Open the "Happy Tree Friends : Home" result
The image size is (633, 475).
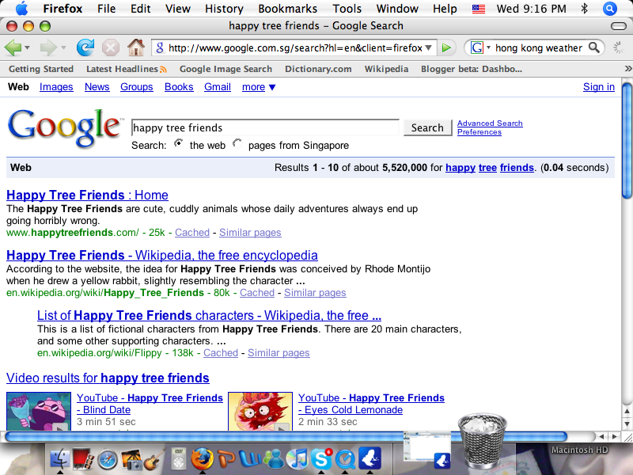(87, 195)
